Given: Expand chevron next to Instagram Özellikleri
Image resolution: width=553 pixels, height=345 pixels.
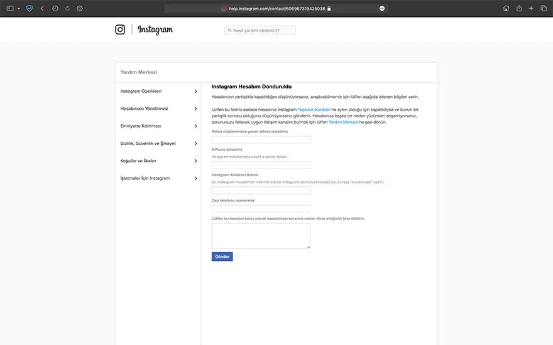Looking at the screenshot, I should click(x=195, y=91).
